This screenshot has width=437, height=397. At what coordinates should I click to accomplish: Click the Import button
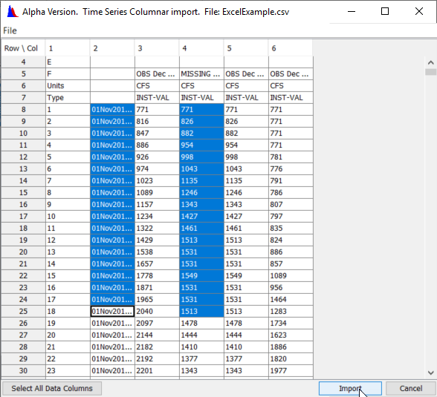point(350,388)
